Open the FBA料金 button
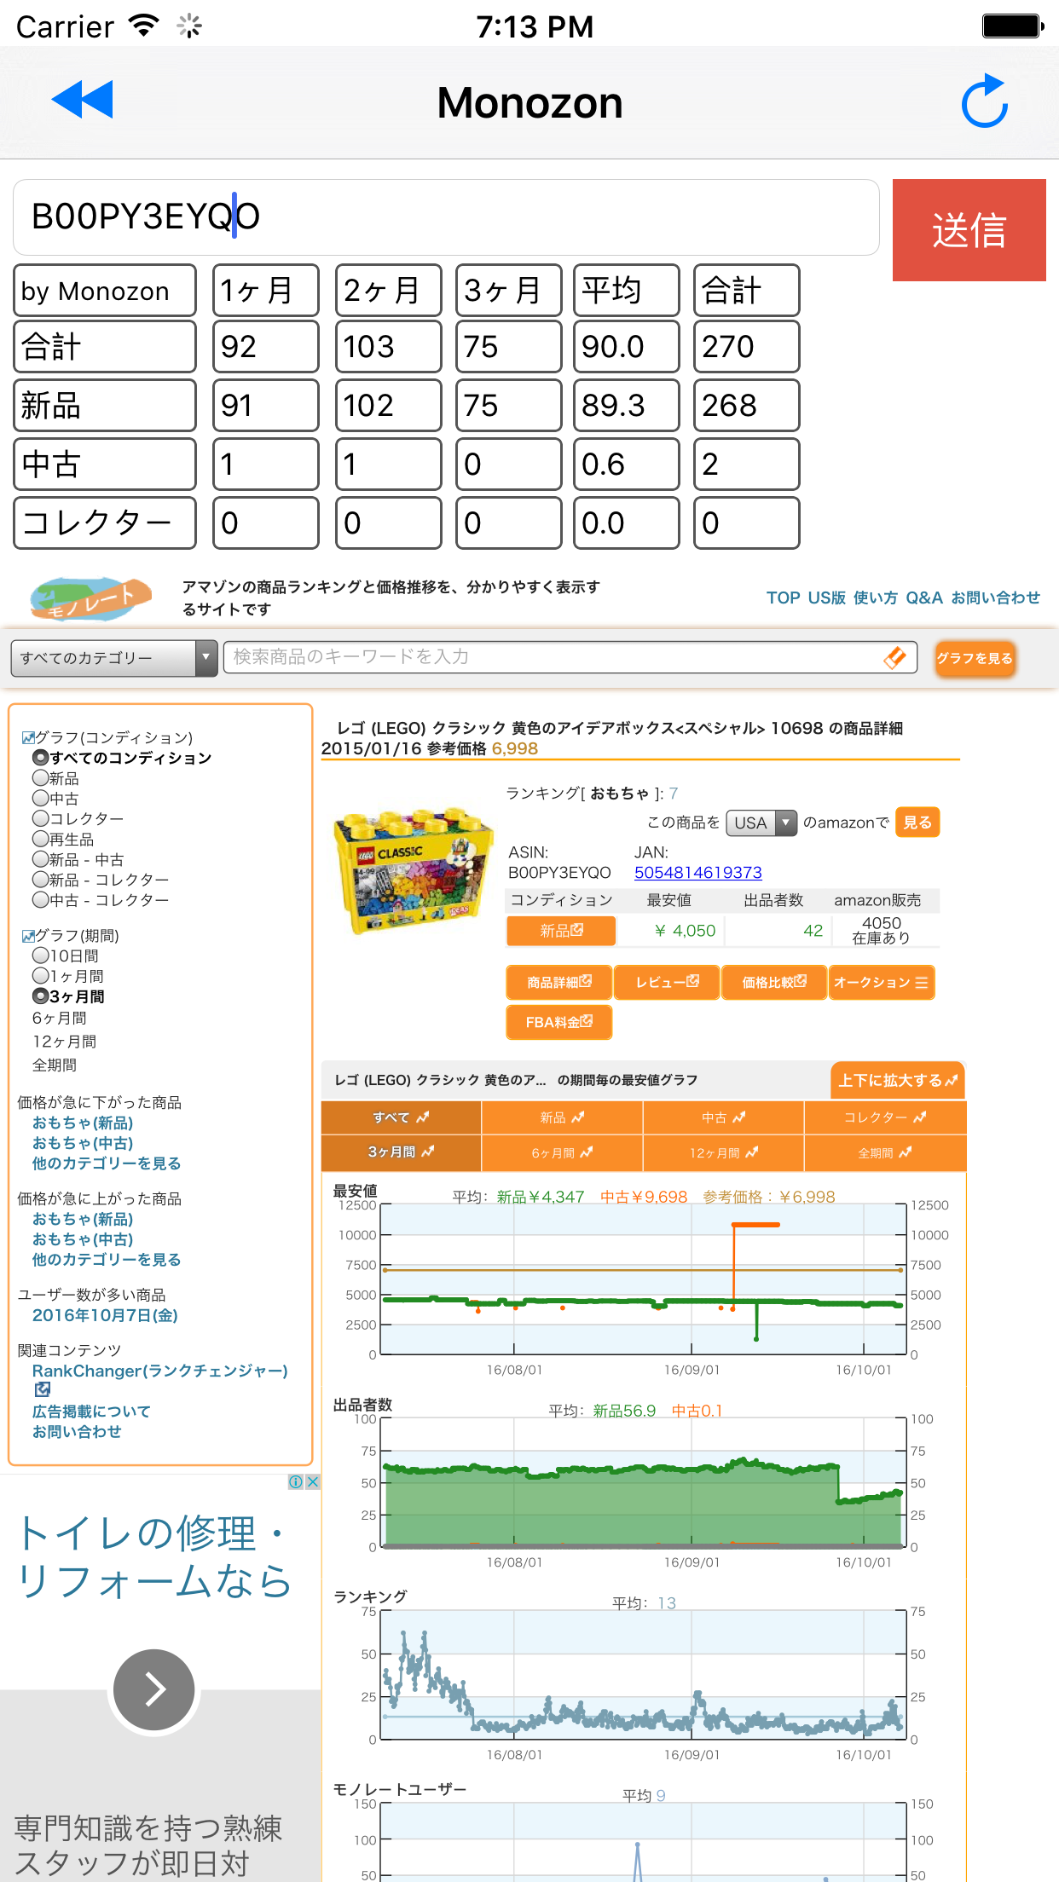 coord(559,1022)
